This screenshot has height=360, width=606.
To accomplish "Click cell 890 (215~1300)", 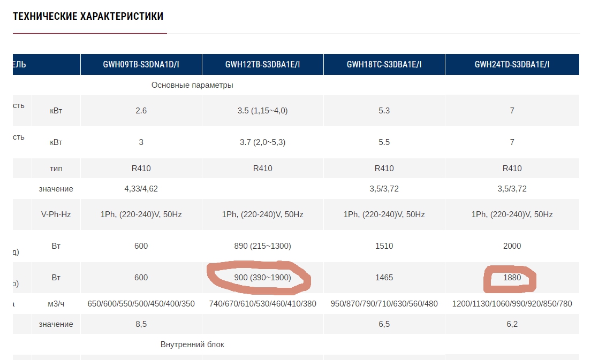I will click(x=262, y=246).
